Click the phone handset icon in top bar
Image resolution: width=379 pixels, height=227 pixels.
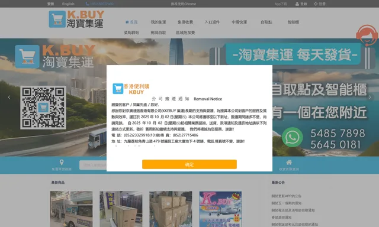coord(87,4)
